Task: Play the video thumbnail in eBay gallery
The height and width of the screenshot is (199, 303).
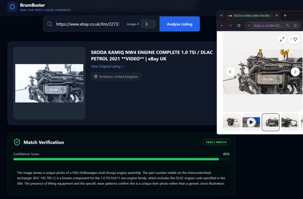Action: coord(251,122)
